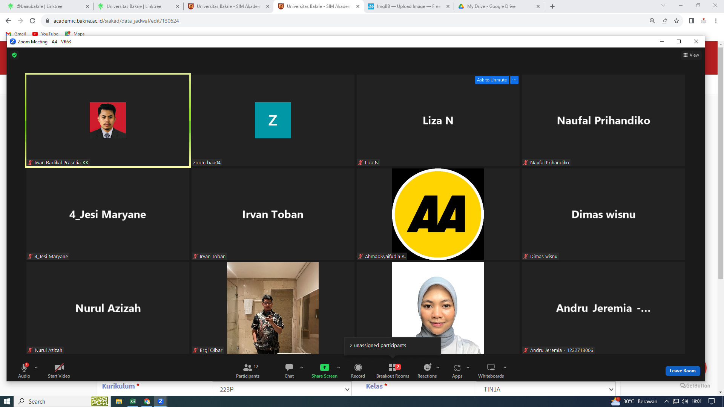This screenshot has height=407, width=724.
Task: Start Video in Zoom toolbar
Action: [59, 370]
